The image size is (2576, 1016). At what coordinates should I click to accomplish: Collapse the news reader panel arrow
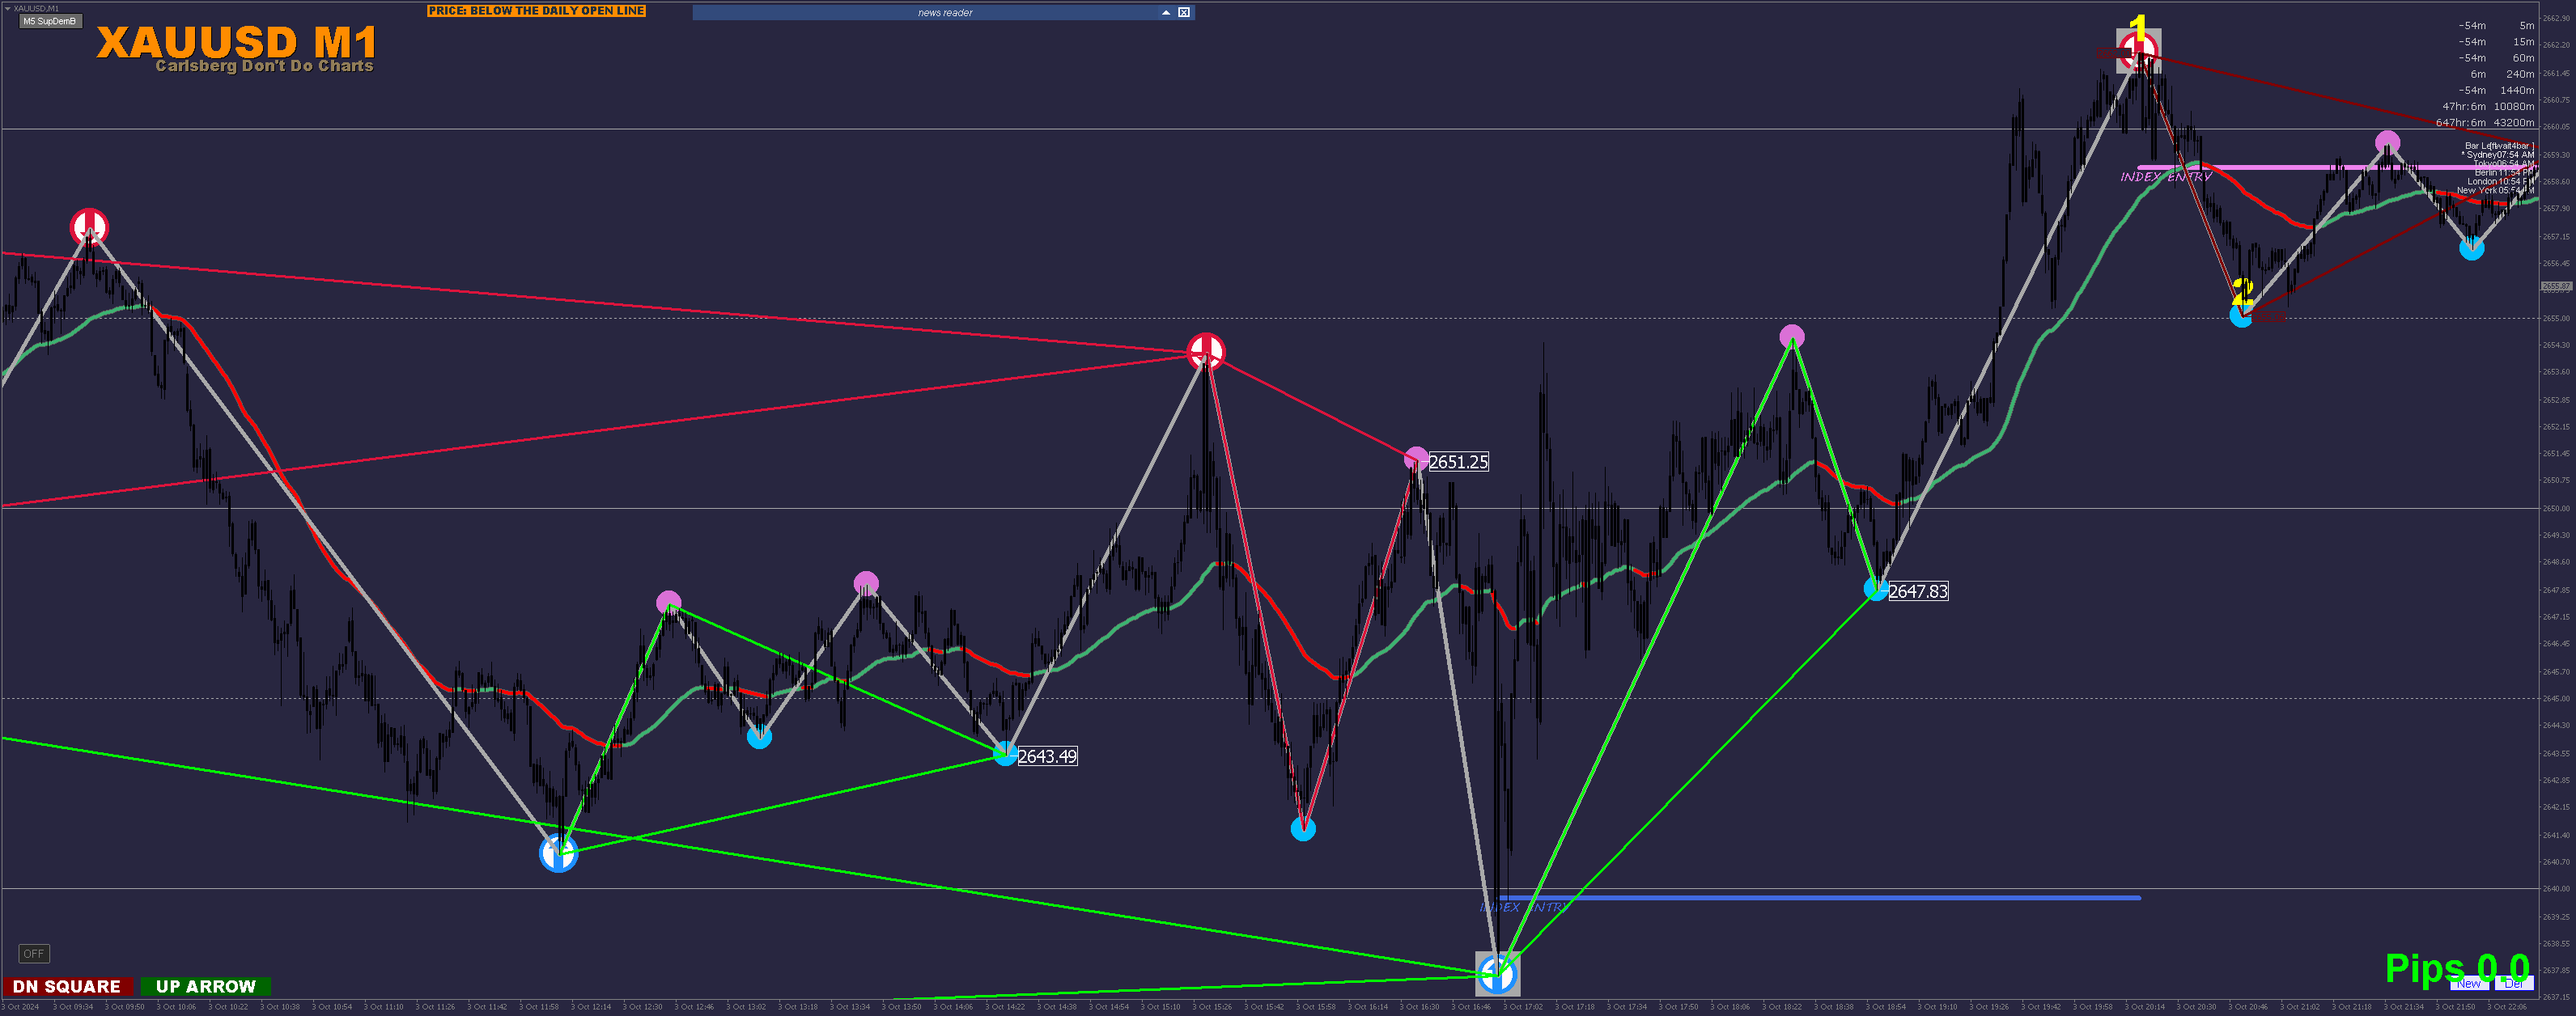pyautogui.click(x=1165, y=12)
